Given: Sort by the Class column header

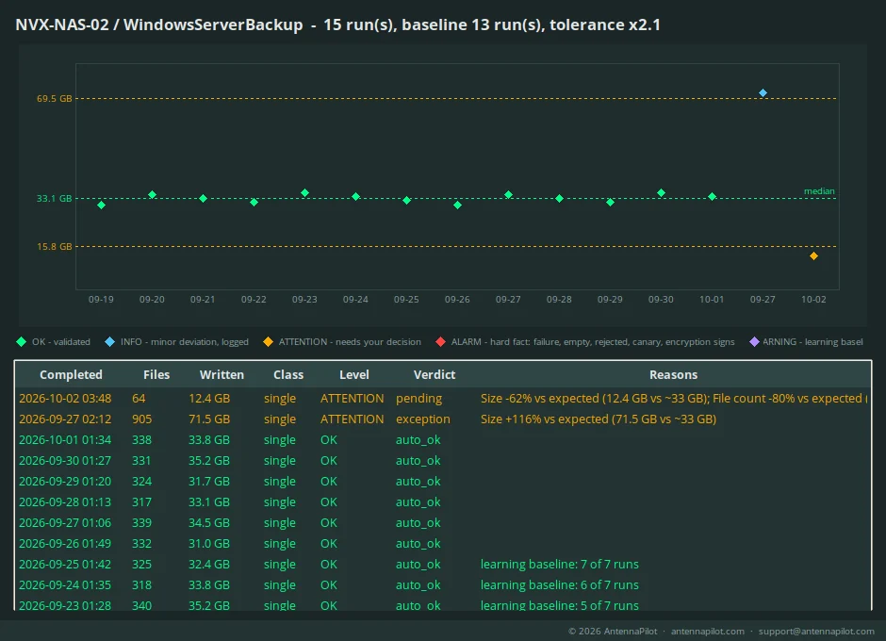Looking at the screenshot, I should click(288, 375).
